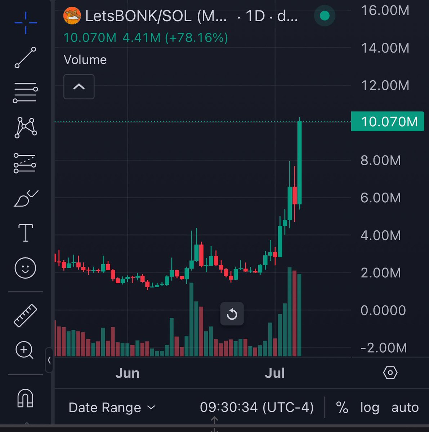429x432 pixels.
Task: Select the brush drawing tool
Action: click(26, 198)
